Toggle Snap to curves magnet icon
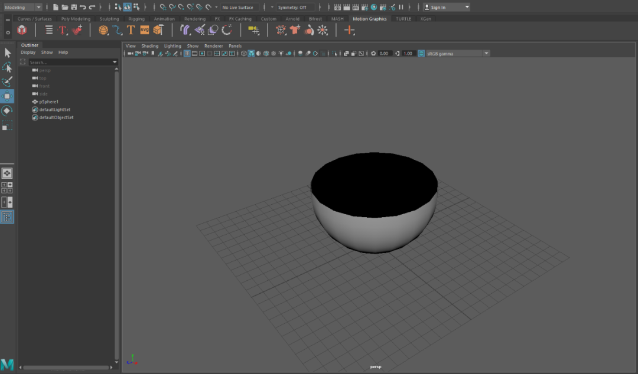 coord(172,7)
